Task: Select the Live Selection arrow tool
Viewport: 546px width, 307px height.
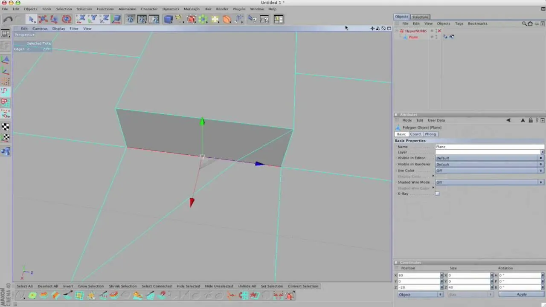Action: [x=31, y=19]
